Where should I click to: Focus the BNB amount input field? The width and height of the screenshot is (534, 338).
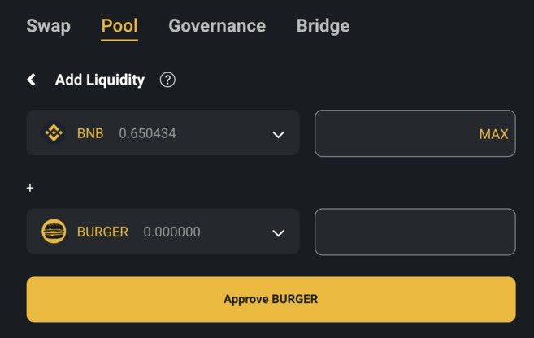394,133
